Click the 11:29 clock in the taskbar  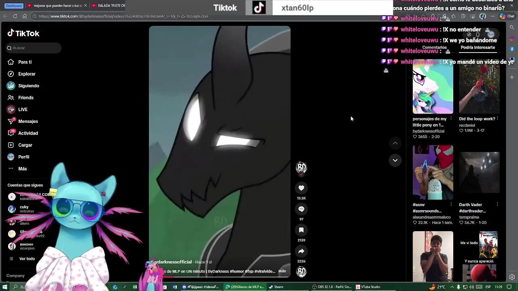pos(499,287)
